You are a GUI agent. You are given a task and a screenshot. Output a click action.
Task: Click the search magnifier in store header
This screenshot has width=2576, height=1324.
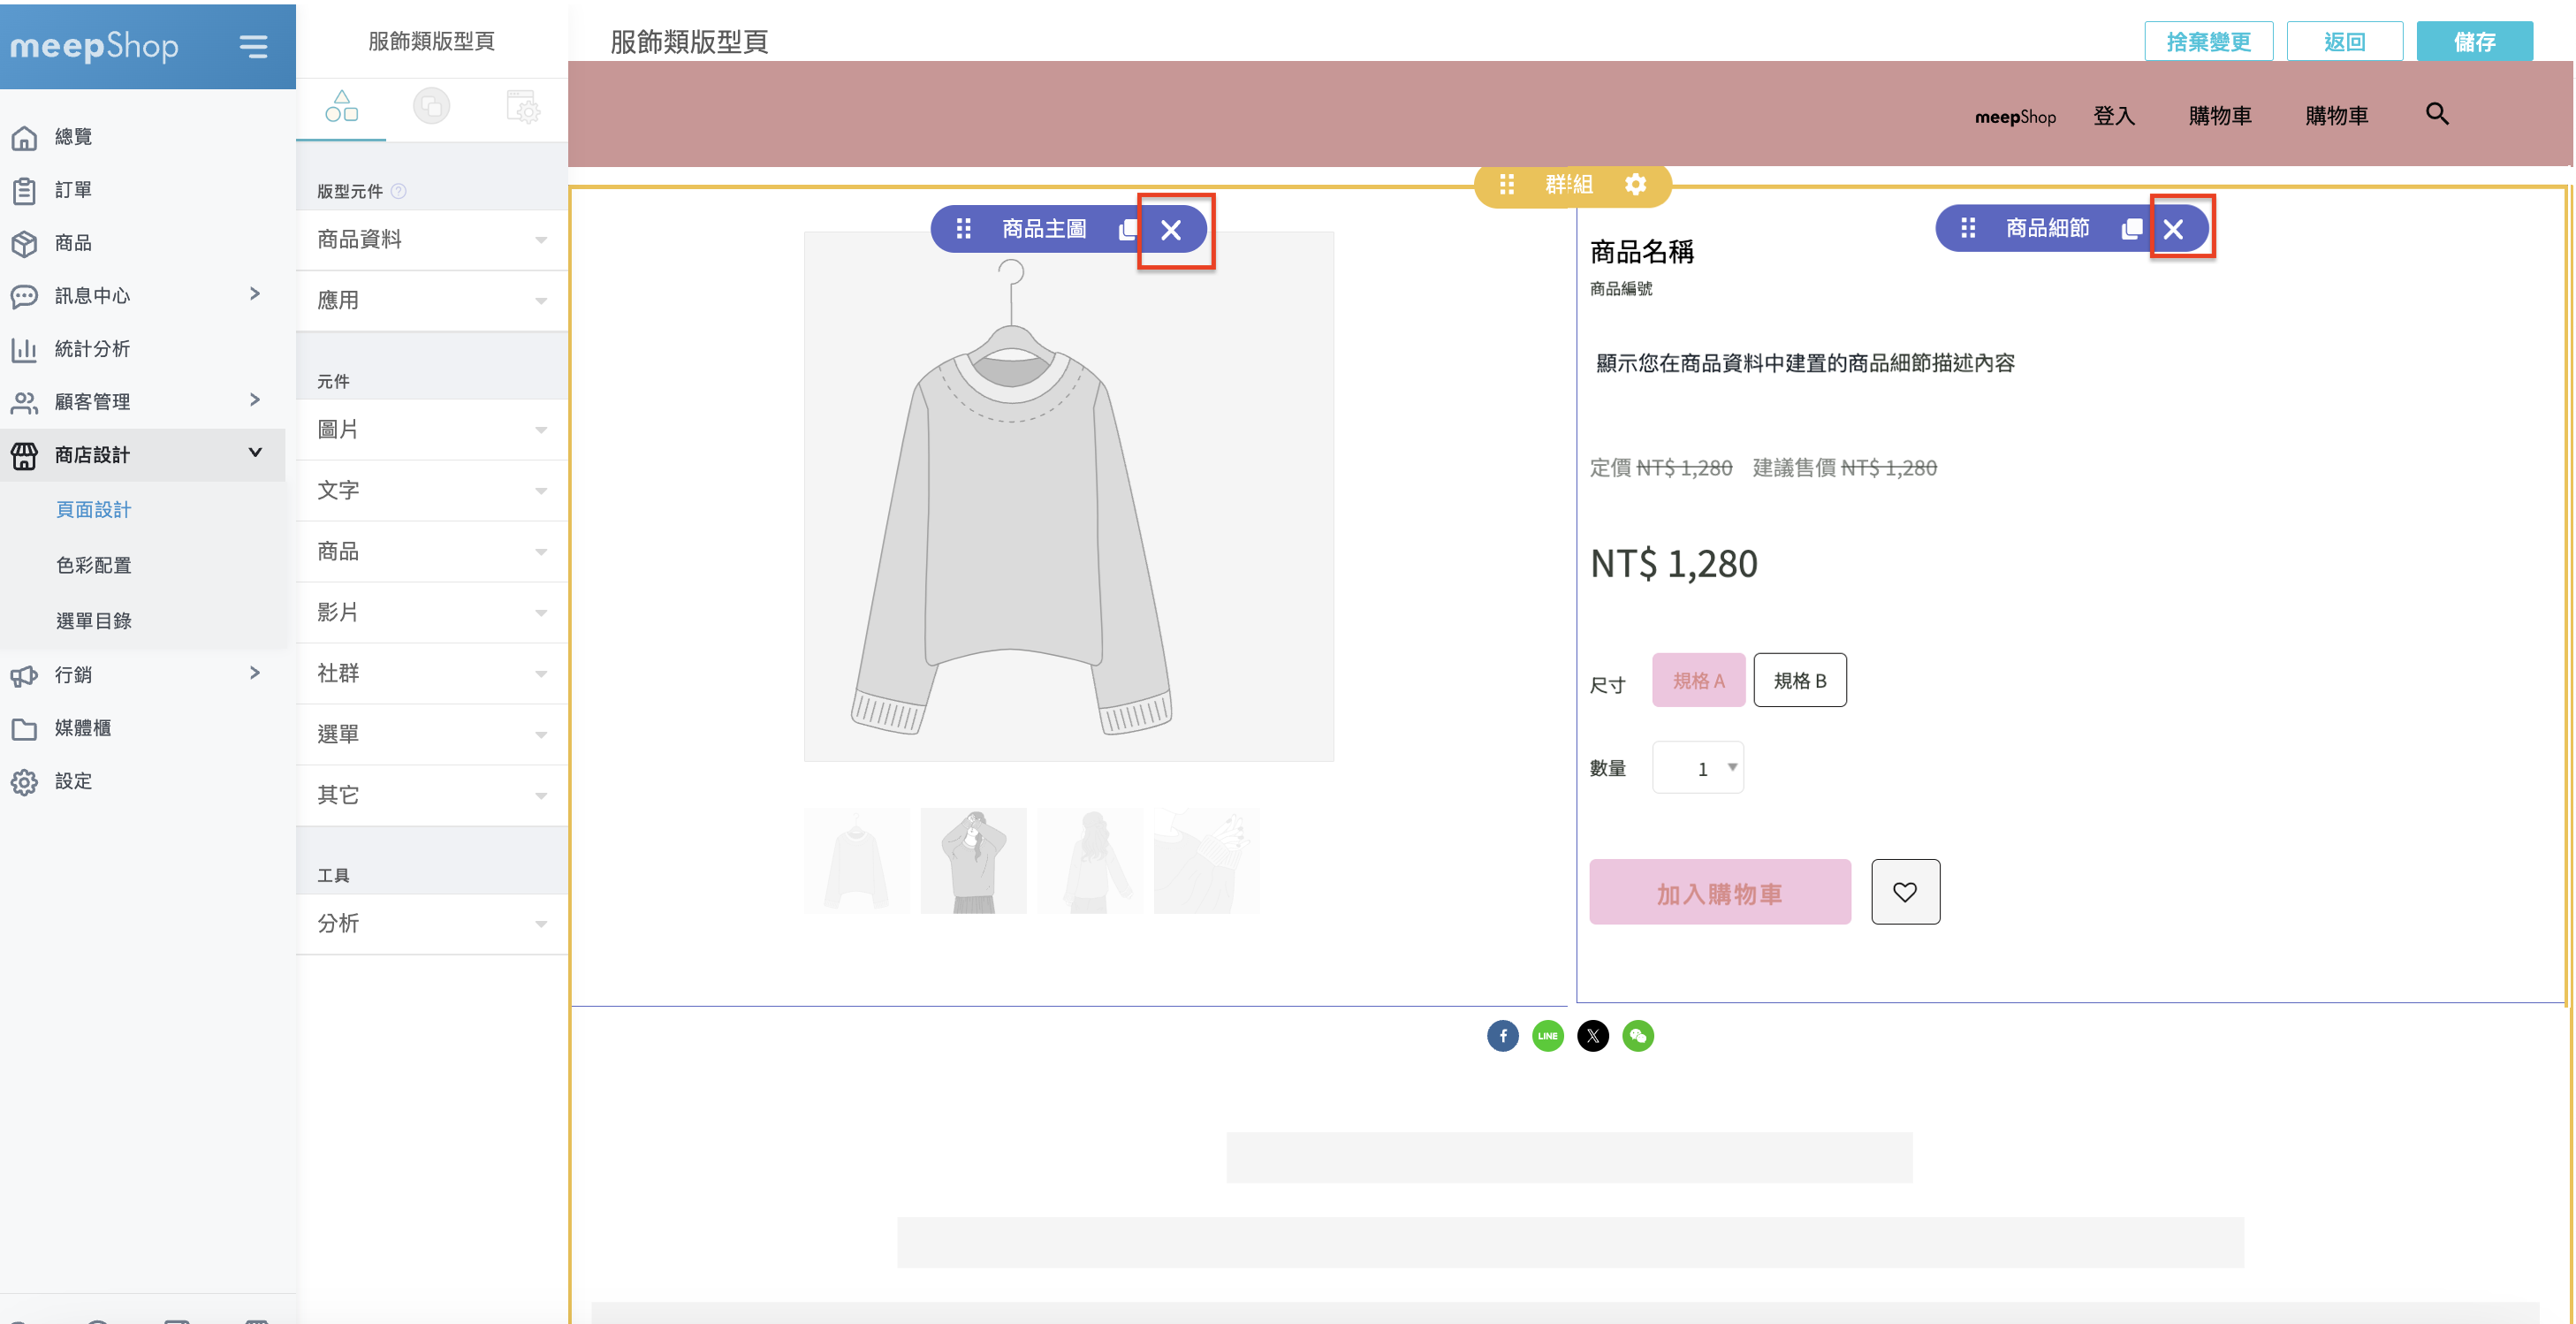tap(2437, 114)
